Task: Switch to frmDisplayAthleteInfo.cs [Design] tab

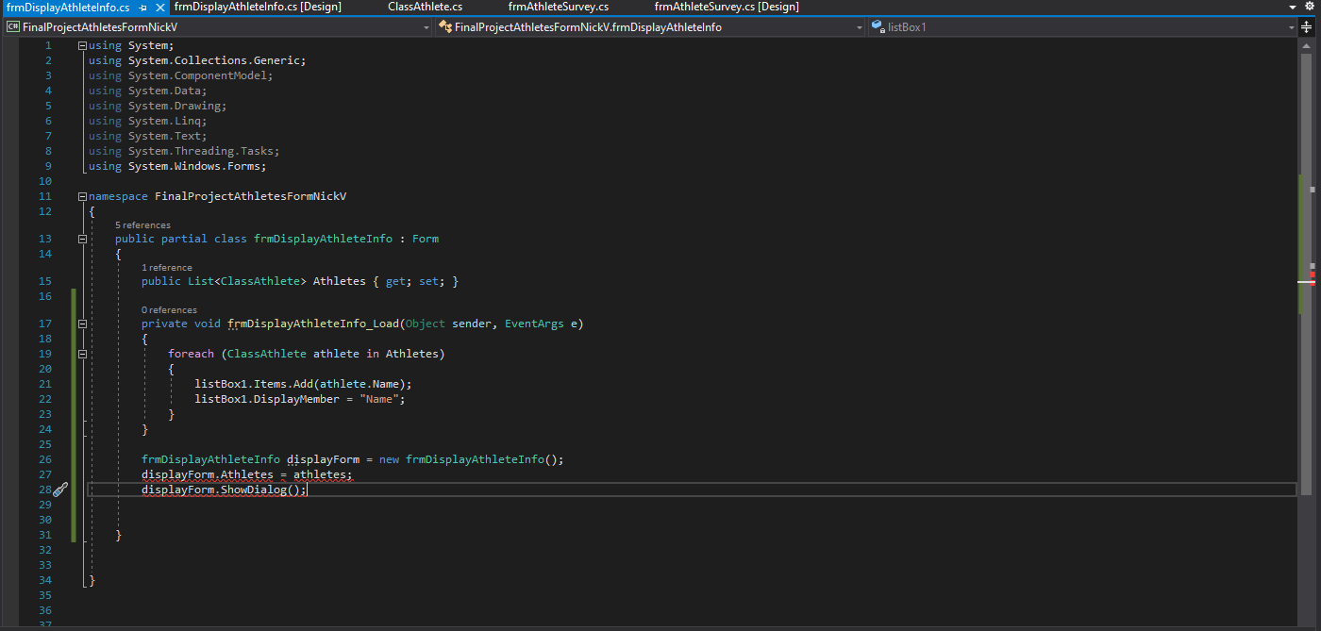Action: [x=258, y=7]
